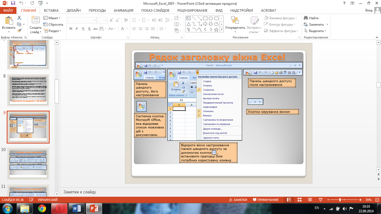Click zoom slider handle in status bar
Screen dimensions: 381x214
[x=340, y=200]
